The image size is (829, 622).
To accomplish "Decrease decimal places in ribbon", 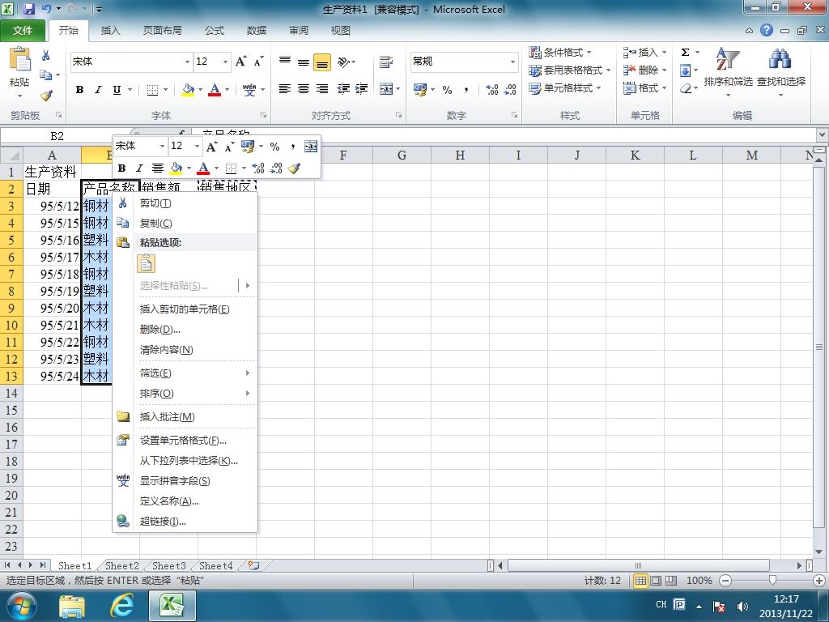I will [x=510, y=89].
